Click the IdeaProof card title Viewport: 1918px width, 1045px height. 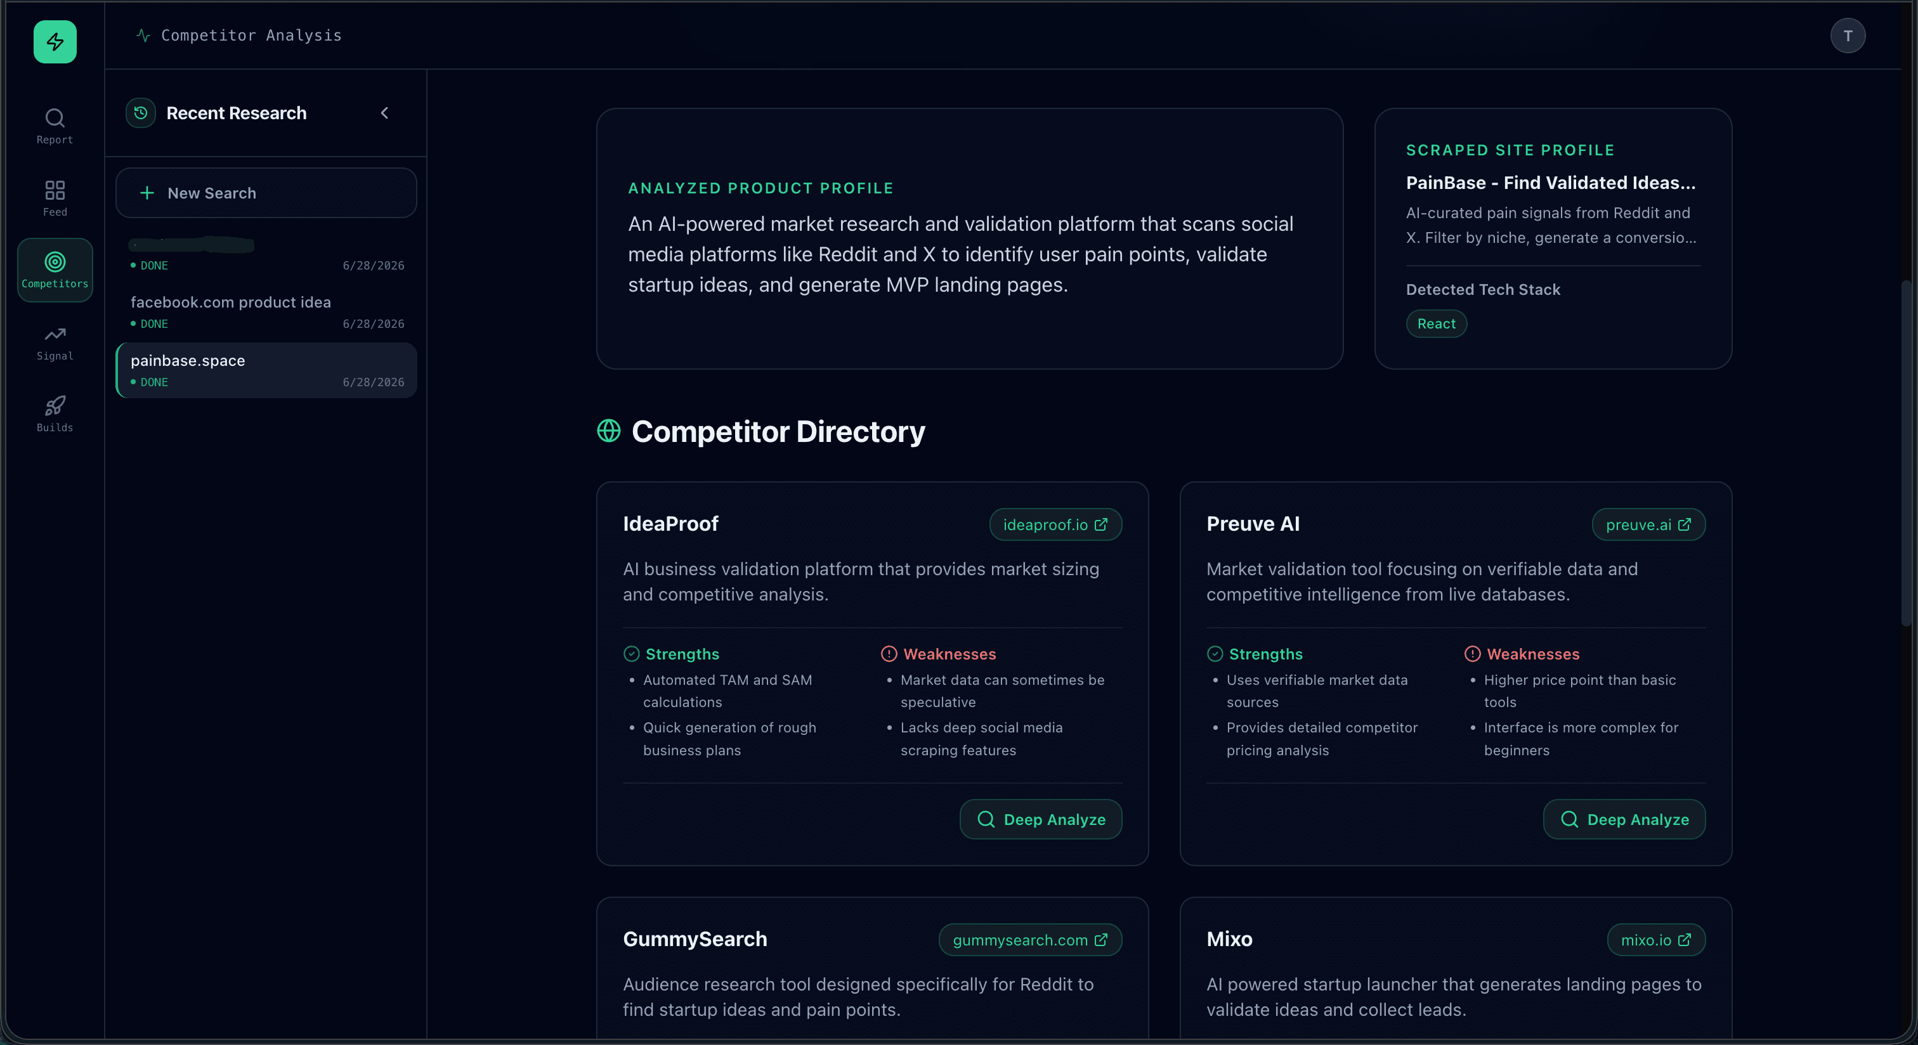[671, 524]
